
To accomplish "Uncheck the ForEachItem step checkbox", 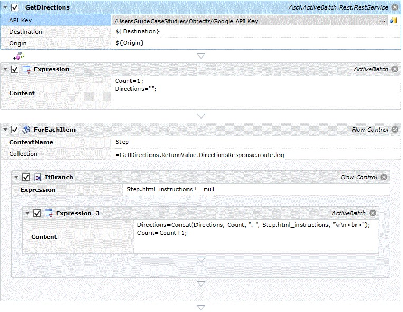I will (x=15, y=130).
